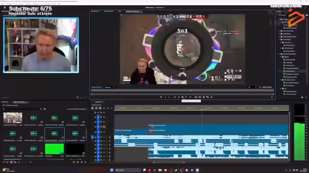Select the Program Monitor tab at top
This screenshot has width=309, height=173.
pyautogui.click(x=133, y=11)
